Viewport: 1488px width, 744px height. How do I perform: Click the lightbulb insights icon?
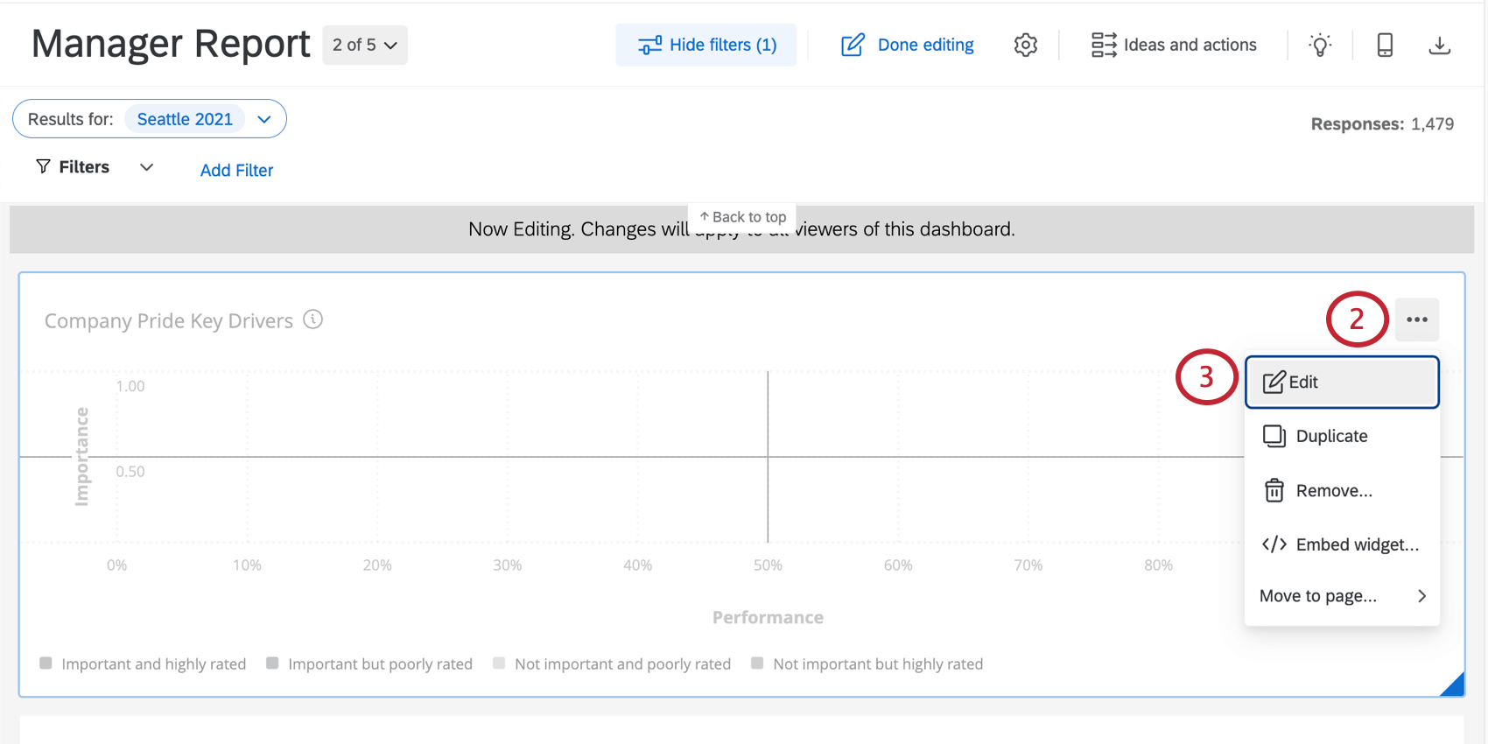tap(1320, 45)
